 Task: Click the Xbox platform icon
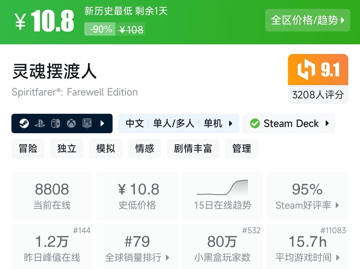point(71,123)
